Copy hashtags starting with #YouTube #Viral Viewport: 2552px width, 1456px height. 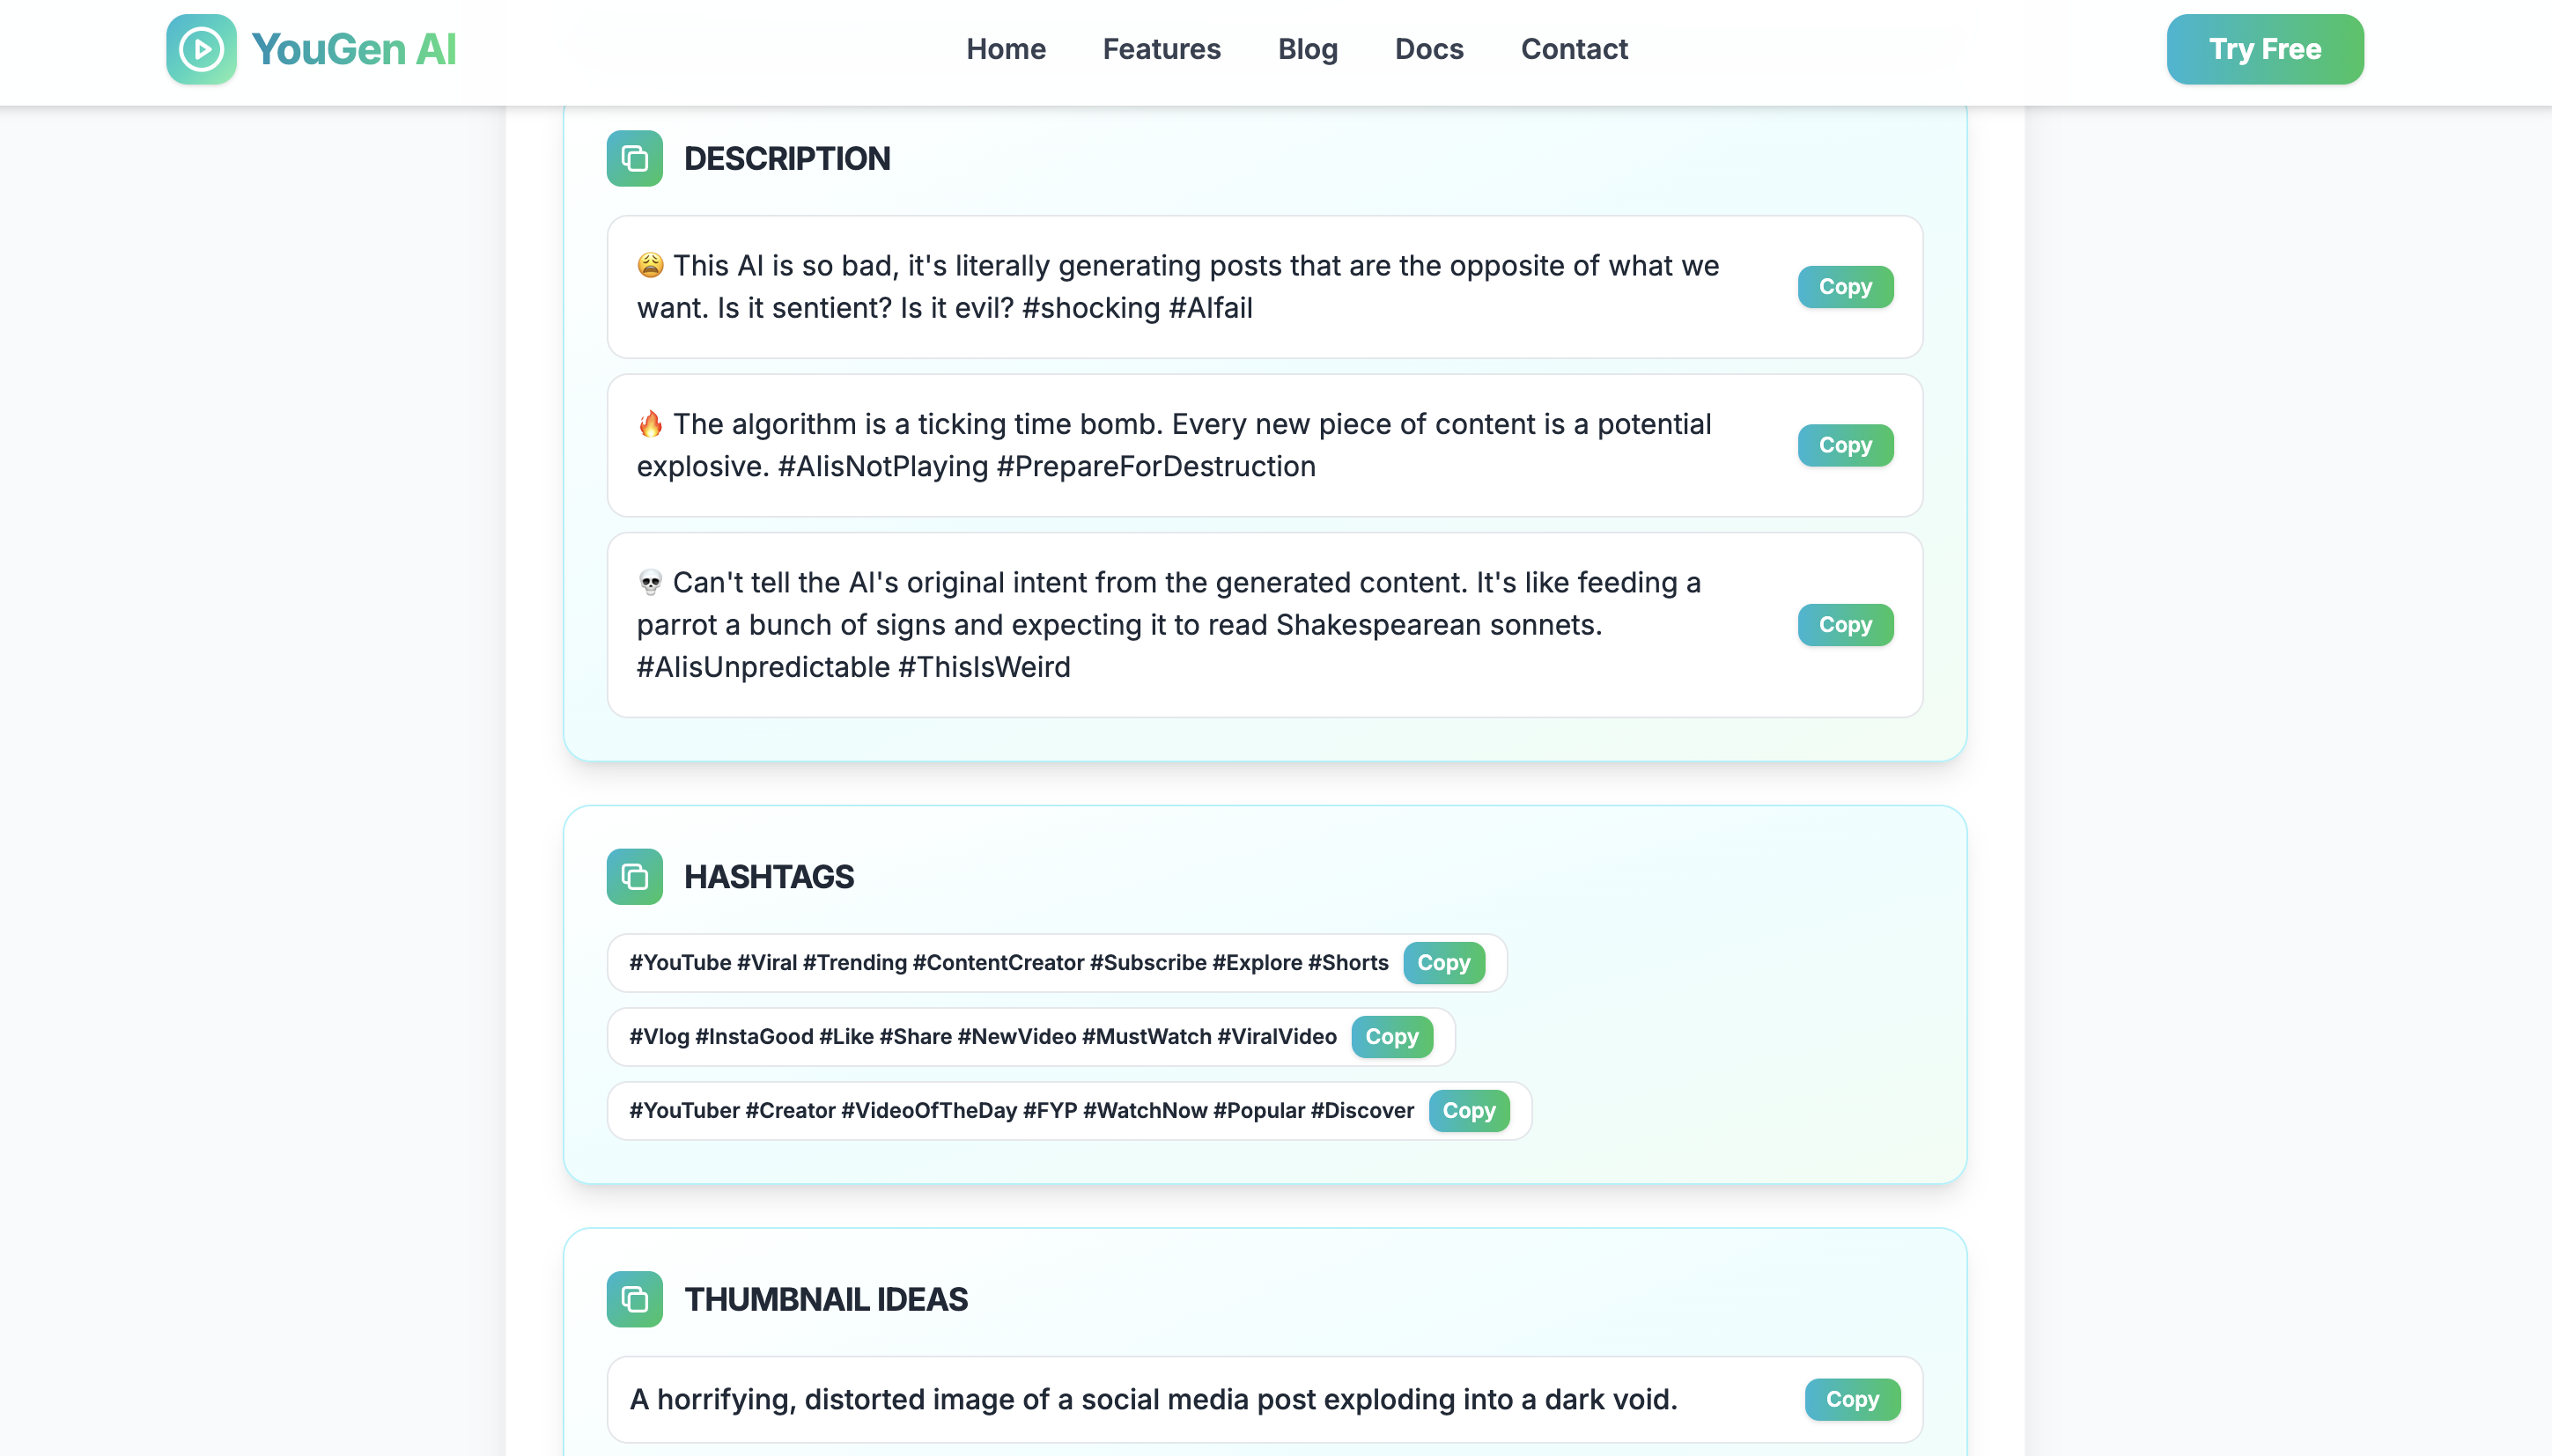coord(1443,963)
